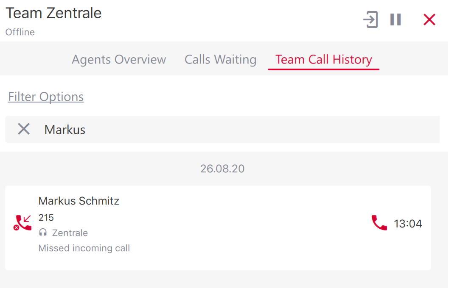Click the team login arrow icon

370,19
